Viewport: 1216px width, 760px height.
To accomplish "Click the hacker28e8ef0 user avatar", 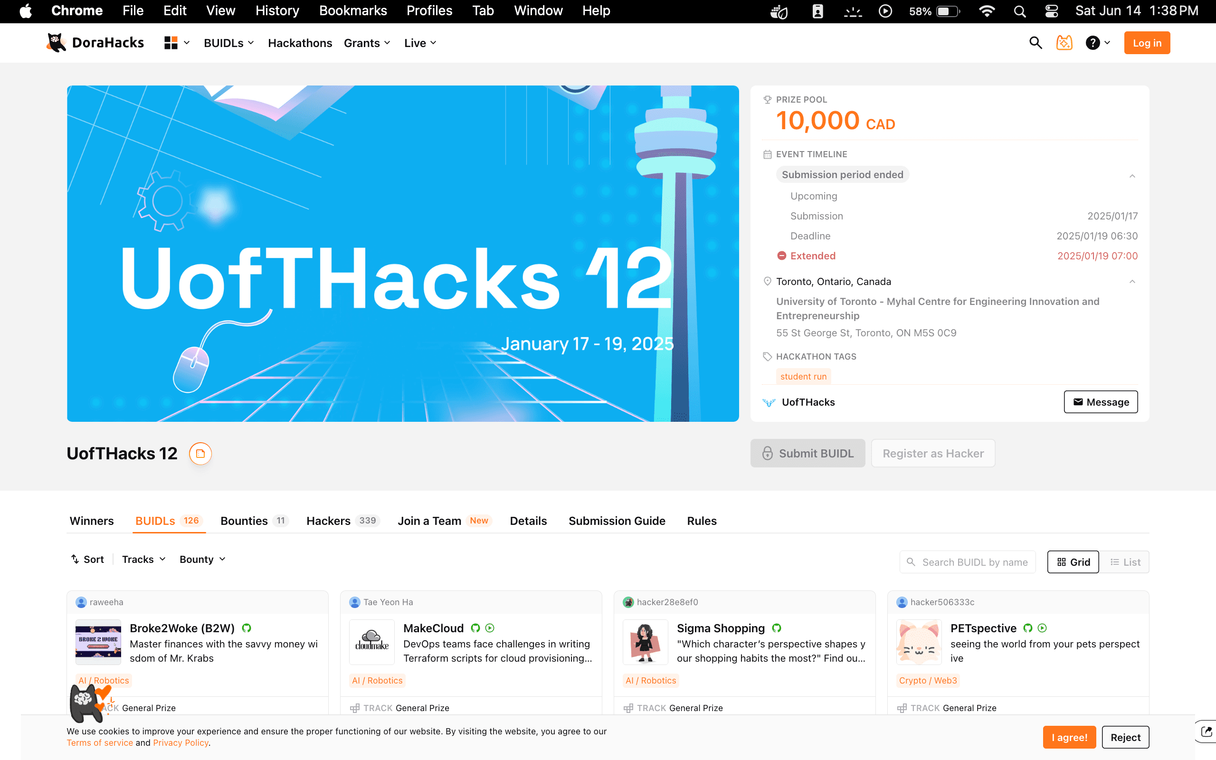I will click(628, 602).
